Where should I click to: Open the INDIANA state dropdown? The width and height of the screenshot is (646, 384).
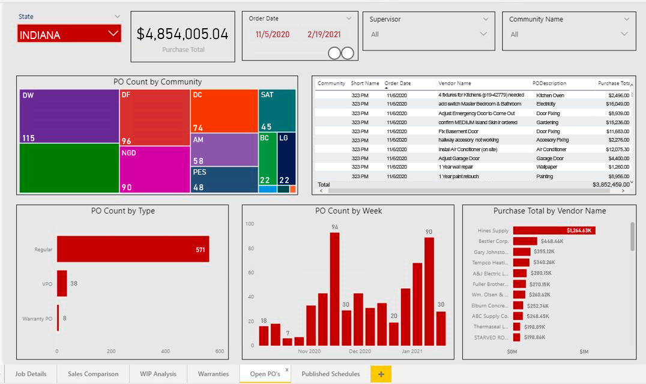tap(69, 34)
